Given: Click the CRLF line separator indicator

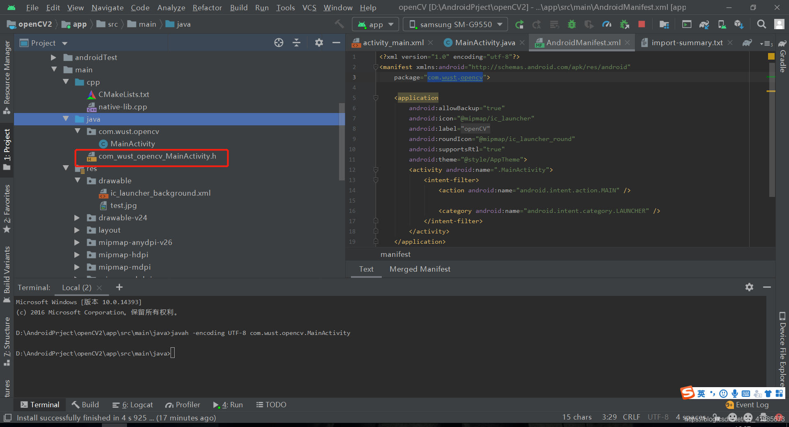Looking at the screenshot, I should point(631,417).
